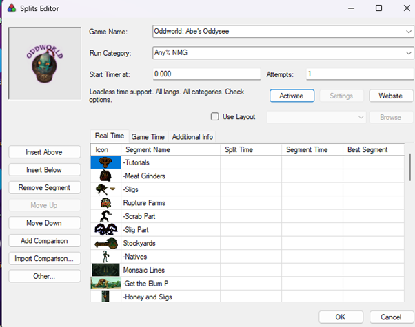Click the Attempts input field
Viewport: 415px width, 327px height.
[360, 74]
